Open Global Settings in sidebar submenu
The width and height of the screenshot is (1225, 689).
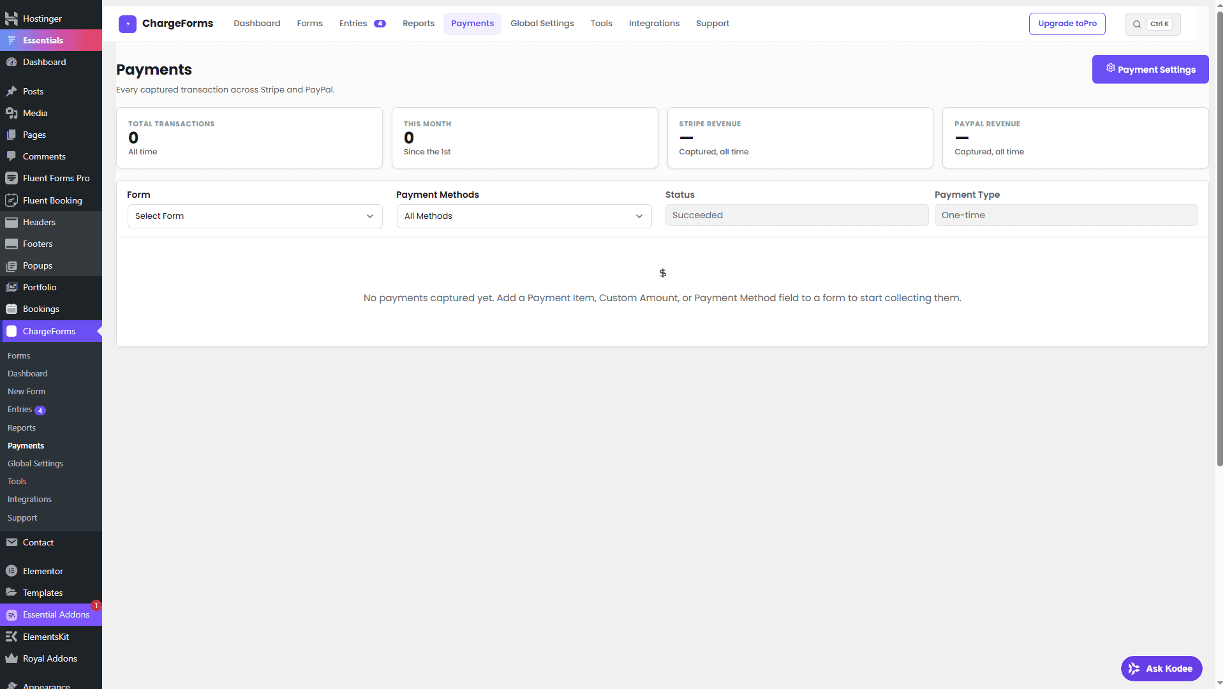pos(36,464)
